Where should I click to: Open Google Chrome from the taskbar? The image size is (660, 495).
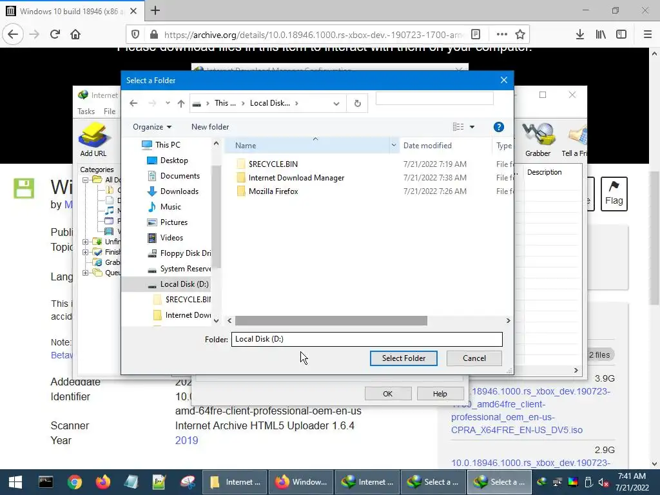click(75, 482)
